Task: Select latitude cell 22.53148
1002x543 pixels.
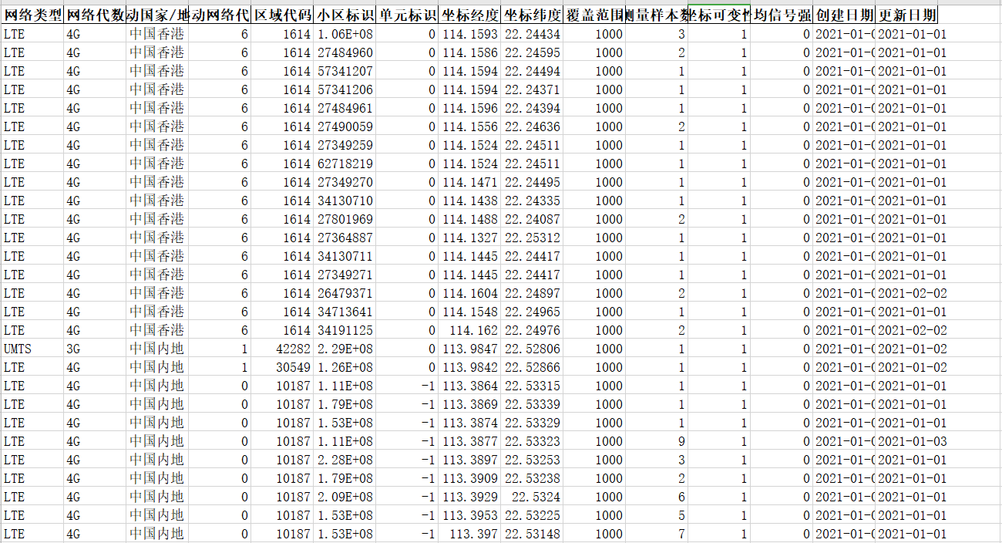Action: [x=532, y=534]
